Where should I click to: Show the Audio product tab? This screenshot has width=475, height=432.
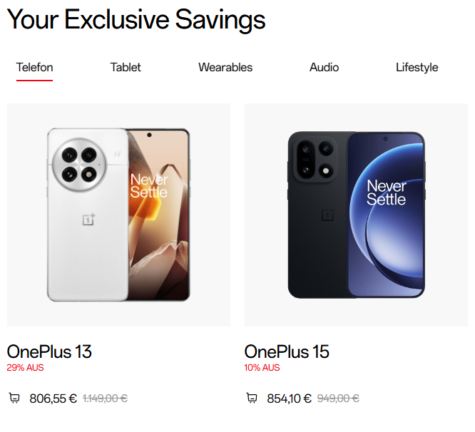324,67
